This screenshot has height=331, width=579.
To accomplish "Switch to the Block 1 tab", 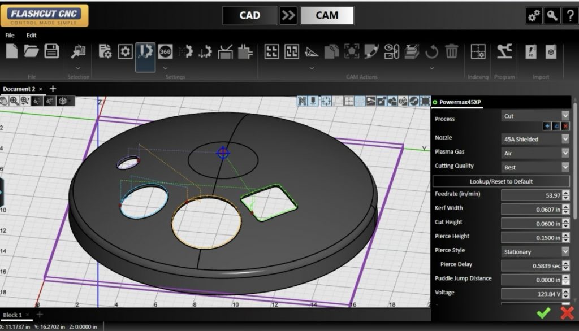I will (x=14, y=315).
